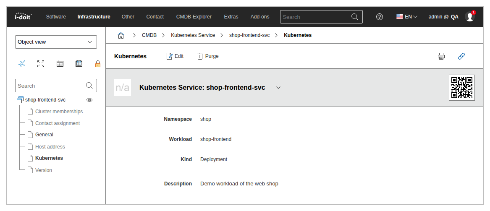Open the Object view dropdown
The image size is (490, 211).
(x=56, y=42)
